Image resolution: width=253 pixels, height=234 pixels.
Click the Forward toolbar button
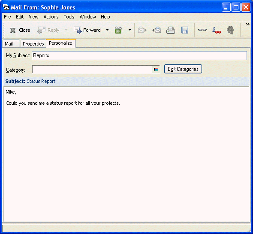tap(87, 30)
